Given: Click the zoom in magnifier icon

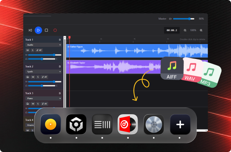Looking at the screenshot, I should [x=201, y=30].
